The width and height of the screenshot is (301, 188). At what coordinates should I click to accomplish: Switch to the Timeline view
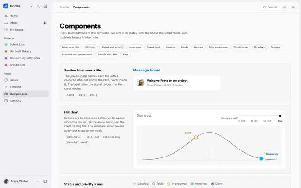point(25,87)
